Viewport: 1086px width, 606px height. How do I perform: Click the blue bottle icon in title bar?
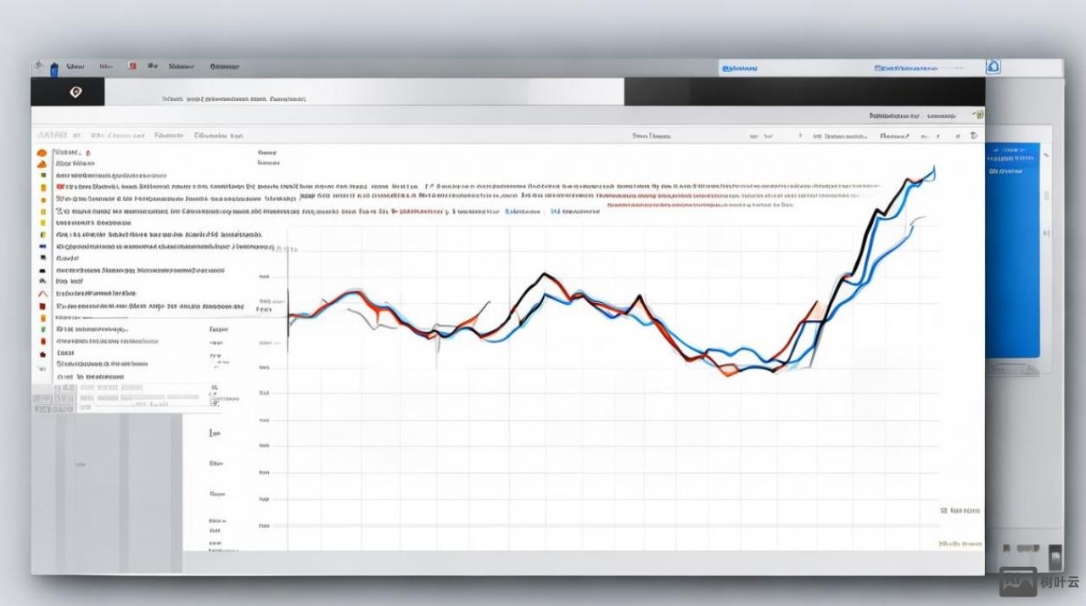(x=56, y=67)
